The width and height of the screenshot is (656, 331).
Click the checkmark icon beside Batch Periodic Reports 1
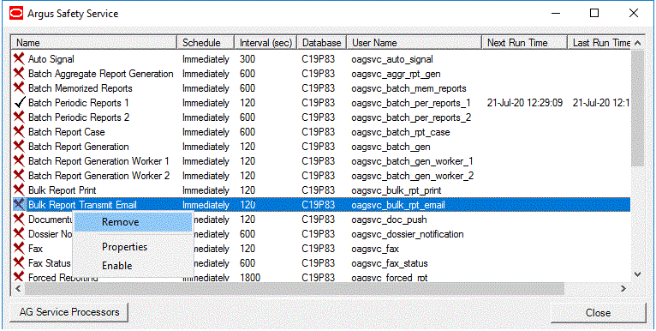(x=19, y=103)
